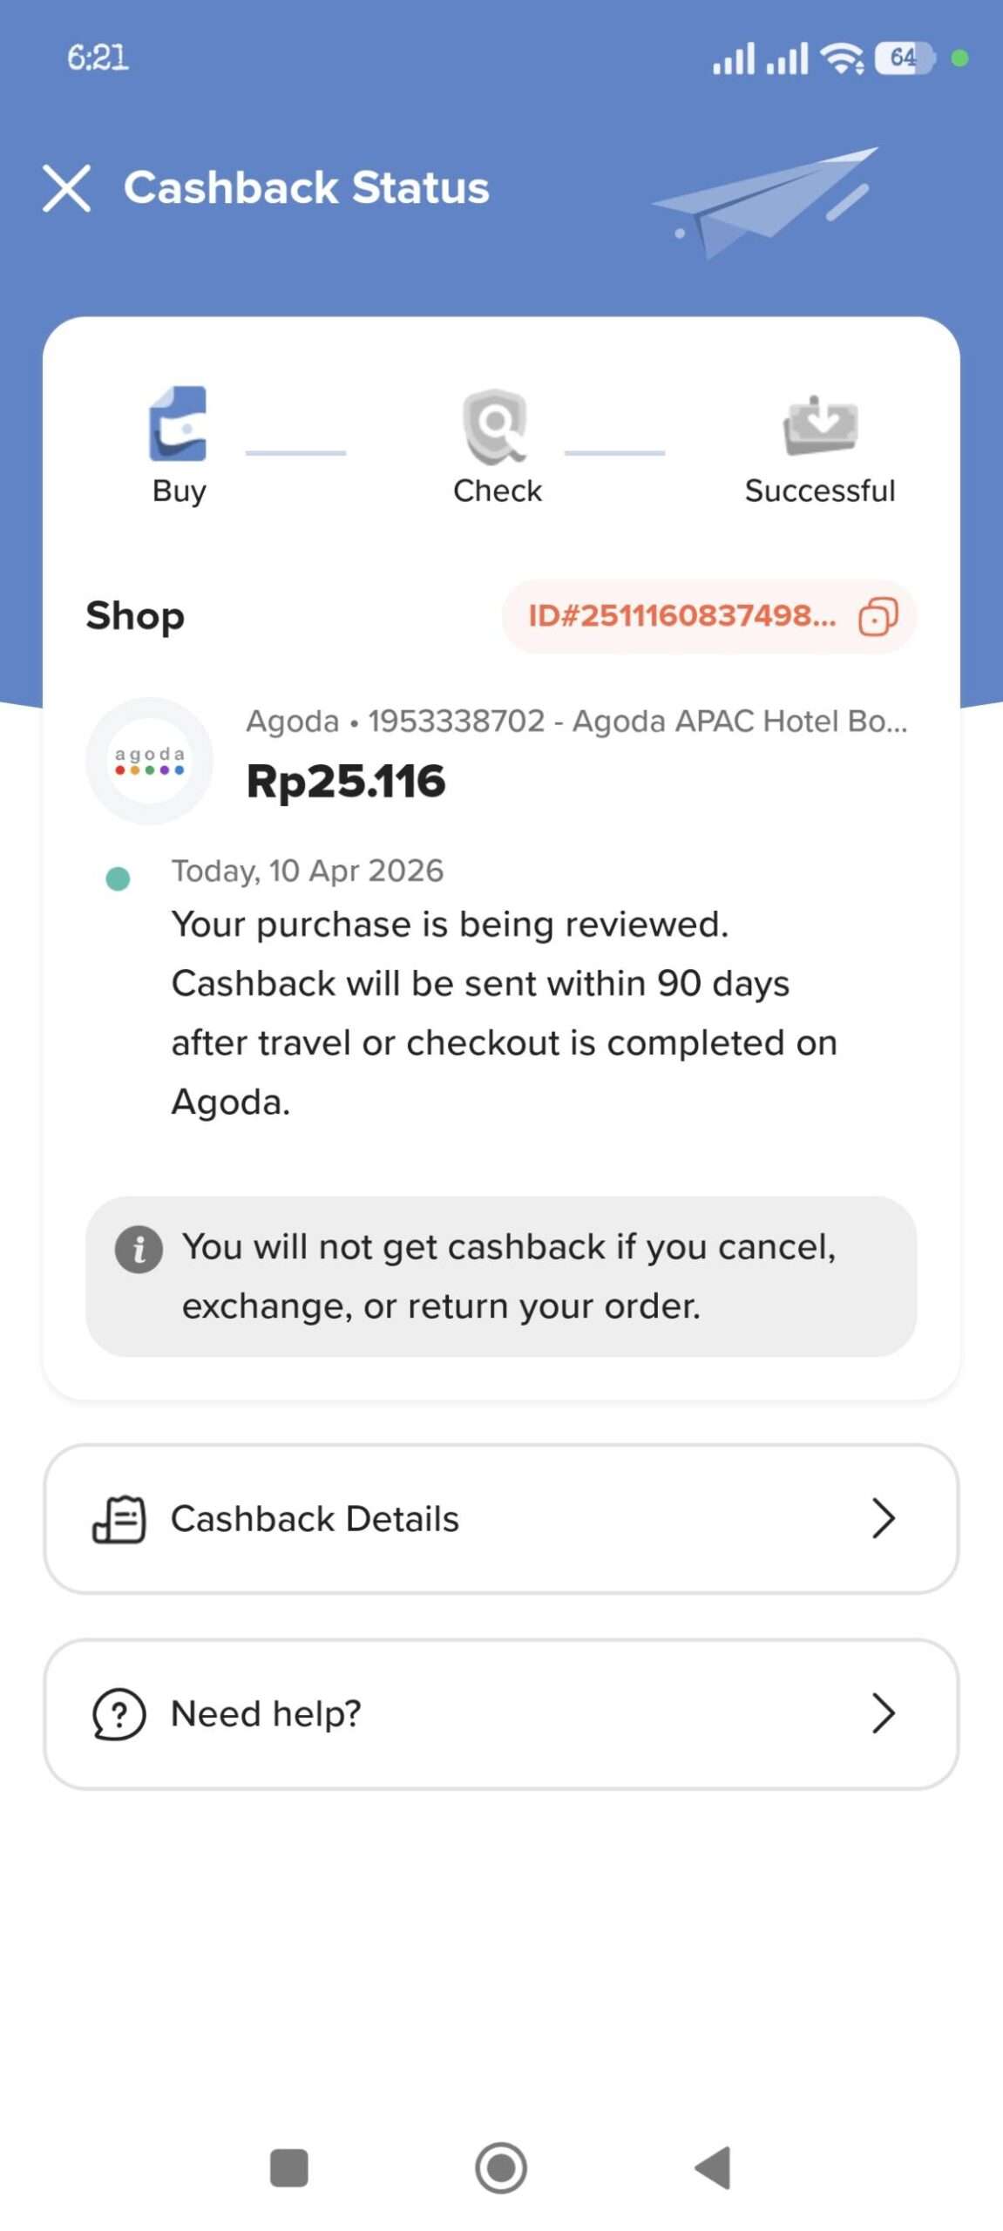This screenshot has width=1003, height=2231.
Task: Tap the info icon in cancellation notice
Action: (x=139, y=1249)
